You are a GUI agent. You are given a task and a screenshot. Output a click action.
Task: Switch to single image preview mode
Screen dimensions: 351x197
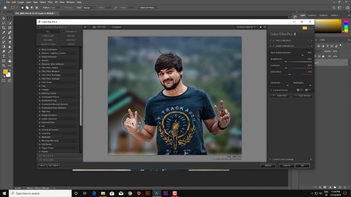tap(94, 27)
